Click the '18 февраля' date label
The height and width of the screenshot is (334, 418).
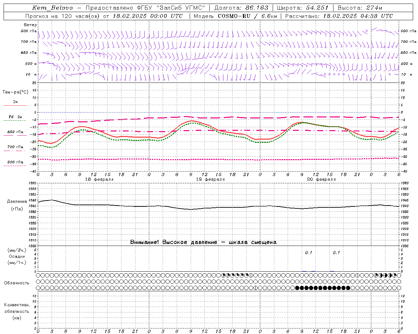pyautogui.click(x=99, y=179)
